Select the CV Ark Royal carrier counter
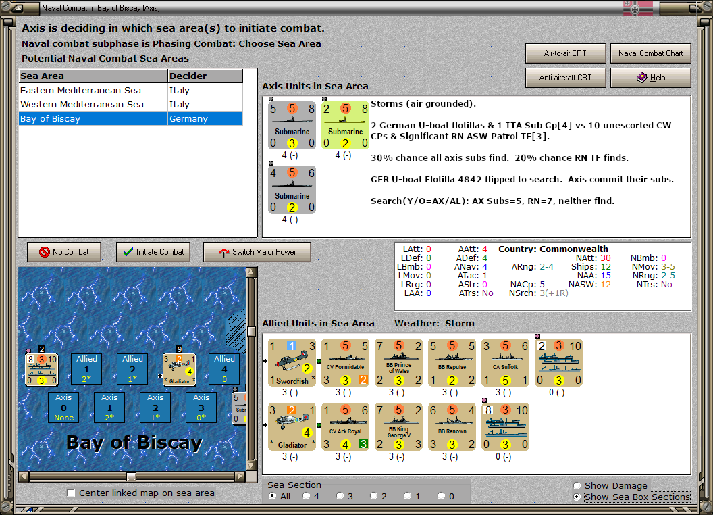 [346, 426]
